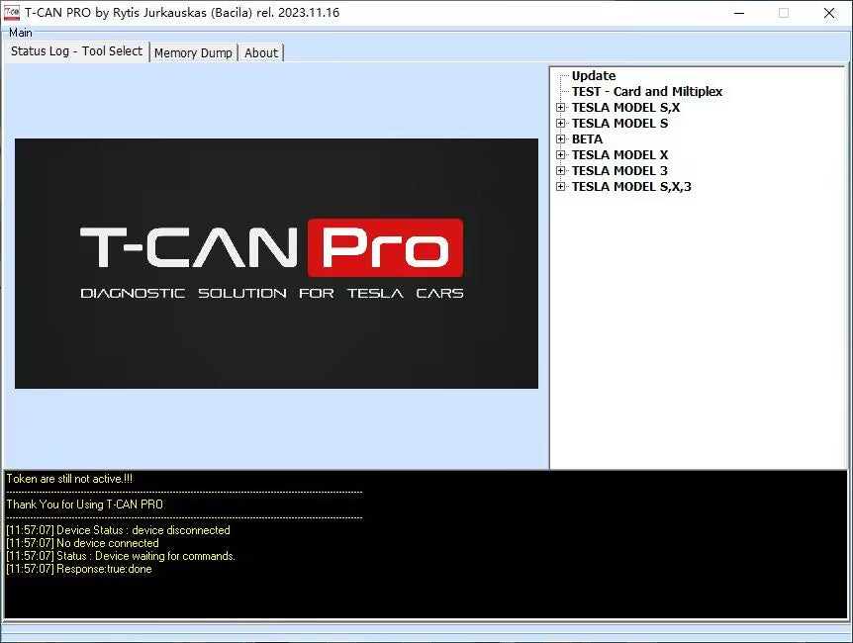The height and width of the screenshot is (643, 853).
Task: Expand the BETA node
Action: 560,139
